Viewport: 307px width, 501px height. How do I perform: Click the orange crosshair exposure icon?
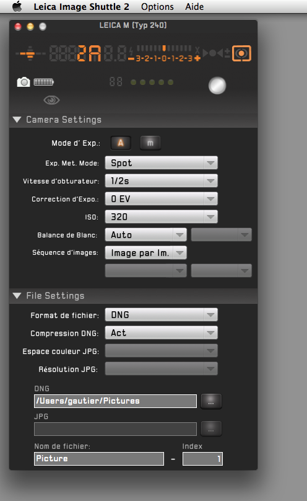[x=30, y=53]
